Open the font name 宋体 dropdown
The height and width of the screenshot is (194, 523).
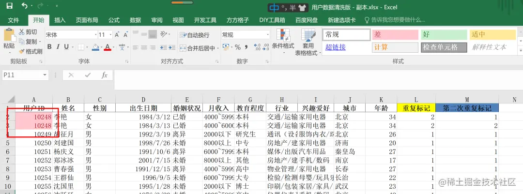coord(96,35)
